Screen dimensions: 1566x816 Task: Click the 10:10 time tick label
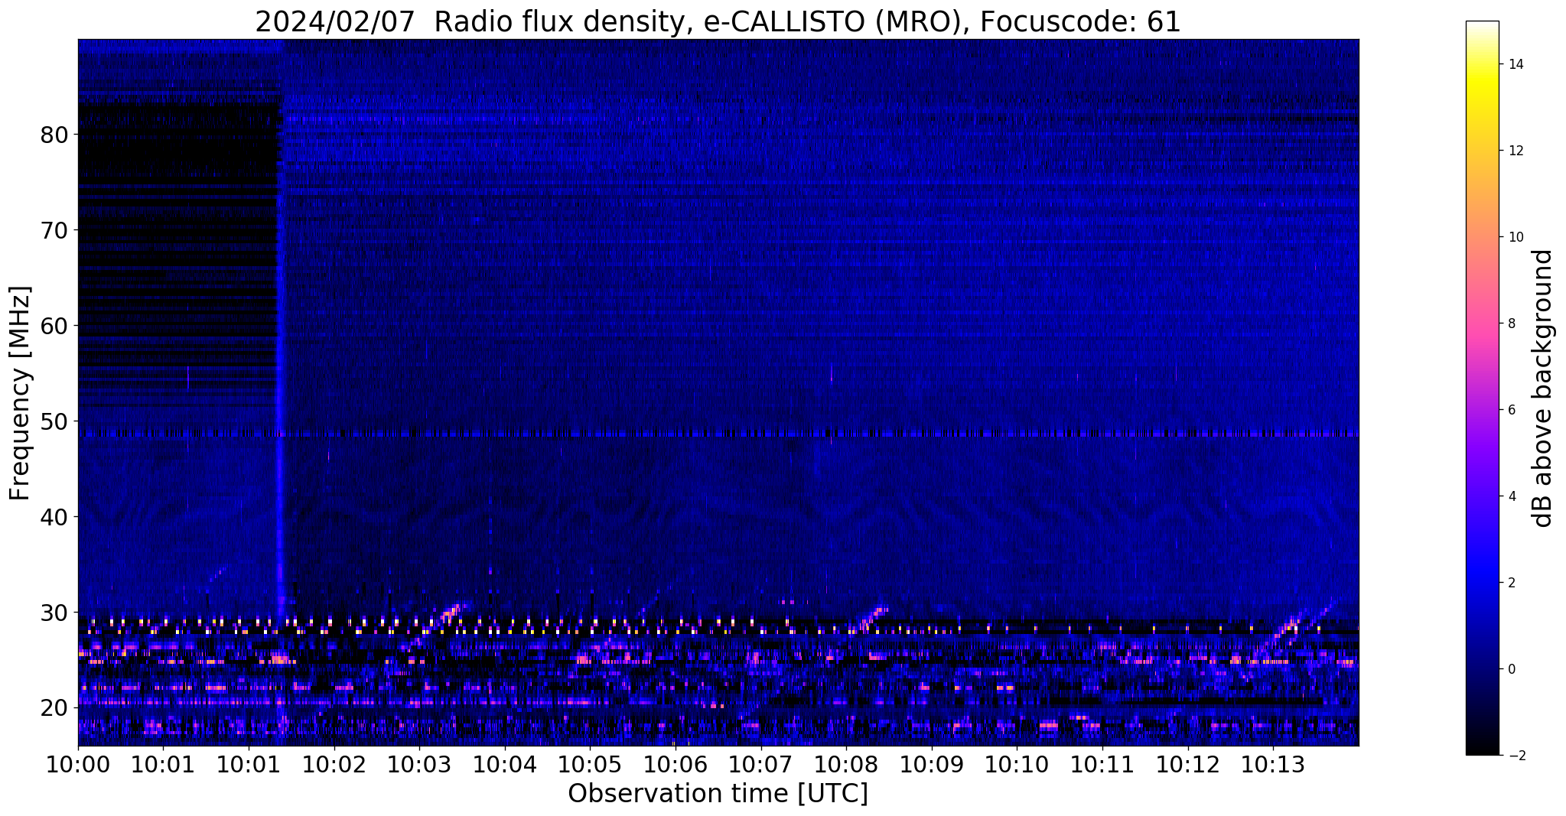[x=1017, y=765]
